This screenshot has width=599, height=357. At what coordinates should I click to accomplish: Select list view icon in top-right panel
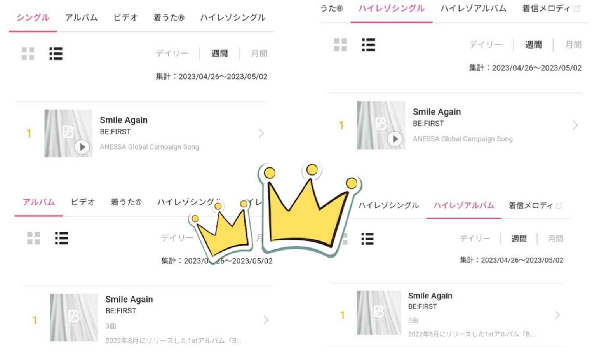tap(368, 45)
